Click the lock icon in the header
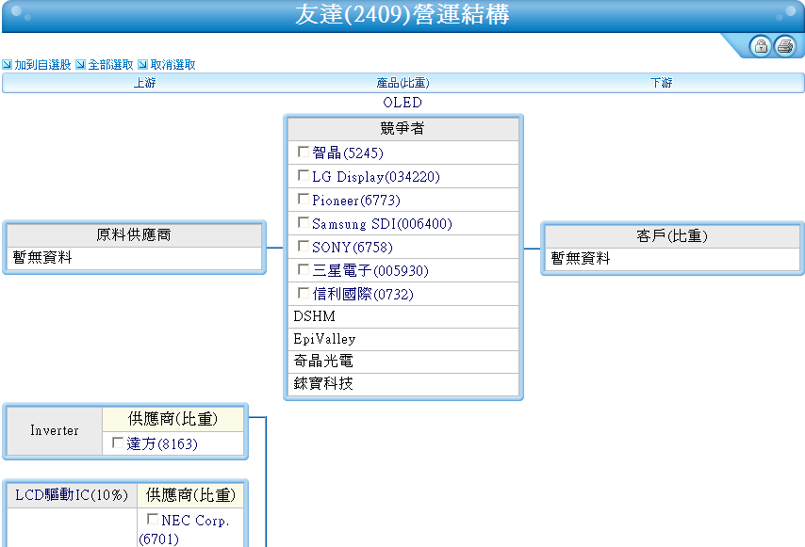The width and height of the screenshot is (805, 547). point(761,46)
